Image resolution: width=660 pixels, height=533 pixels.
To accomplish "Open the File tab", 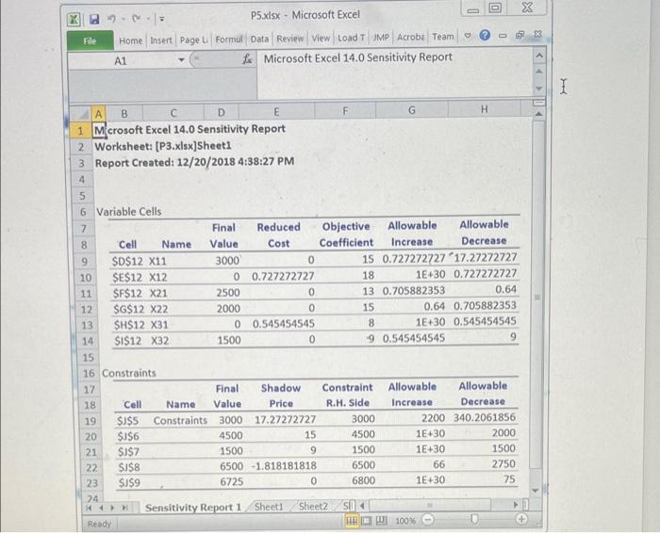I will tap(90, 40).
